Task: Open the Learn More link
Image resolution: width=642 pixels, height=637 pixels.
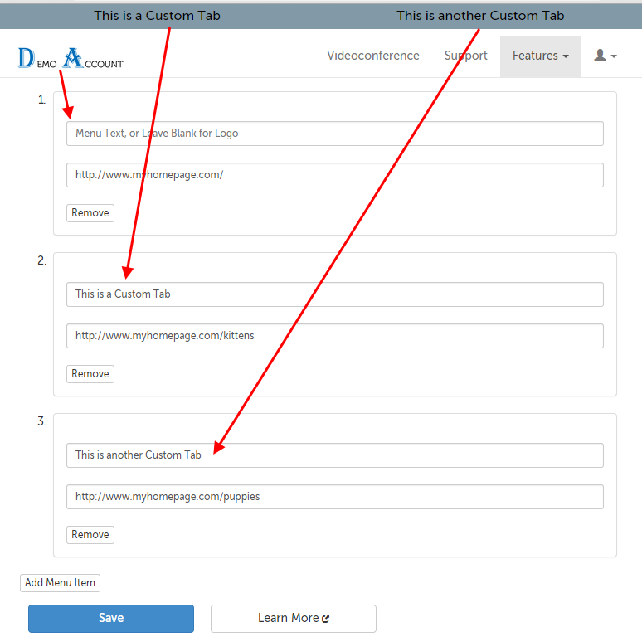Action: point(288,618)
